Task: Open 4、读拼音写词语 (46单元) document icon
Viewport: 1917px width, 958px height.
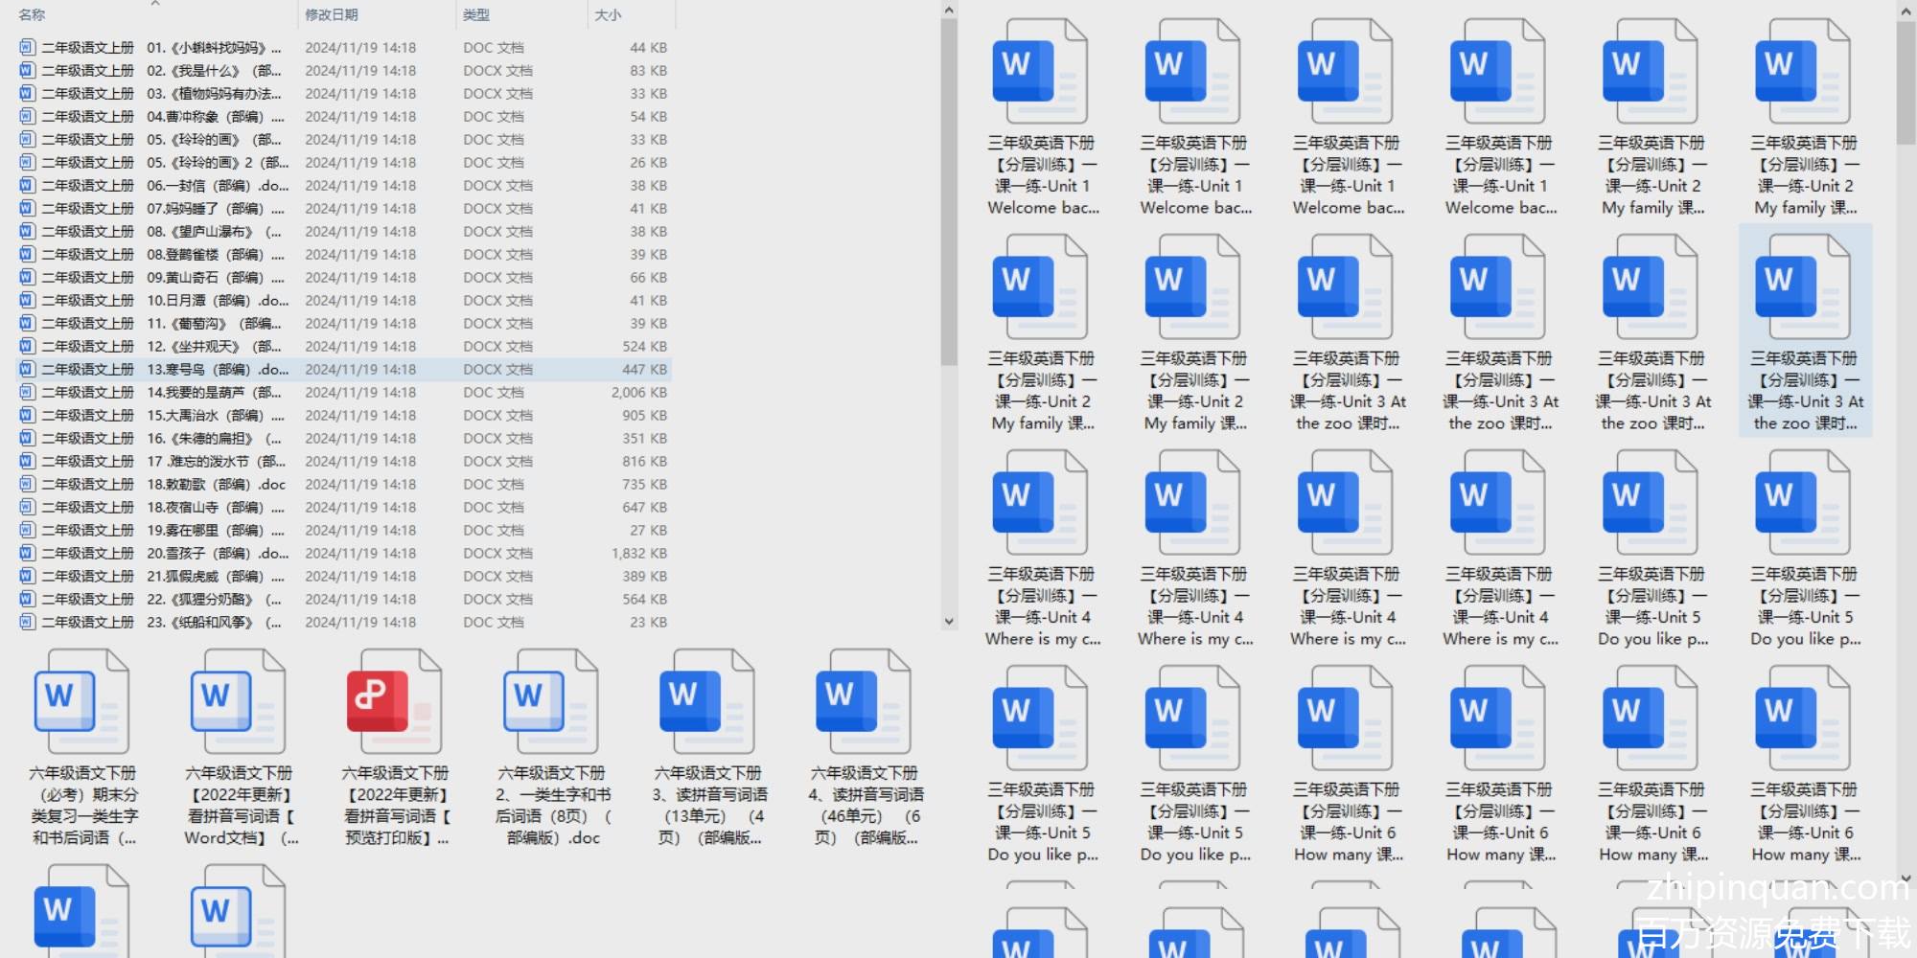Action: click(x=863, y=704)
